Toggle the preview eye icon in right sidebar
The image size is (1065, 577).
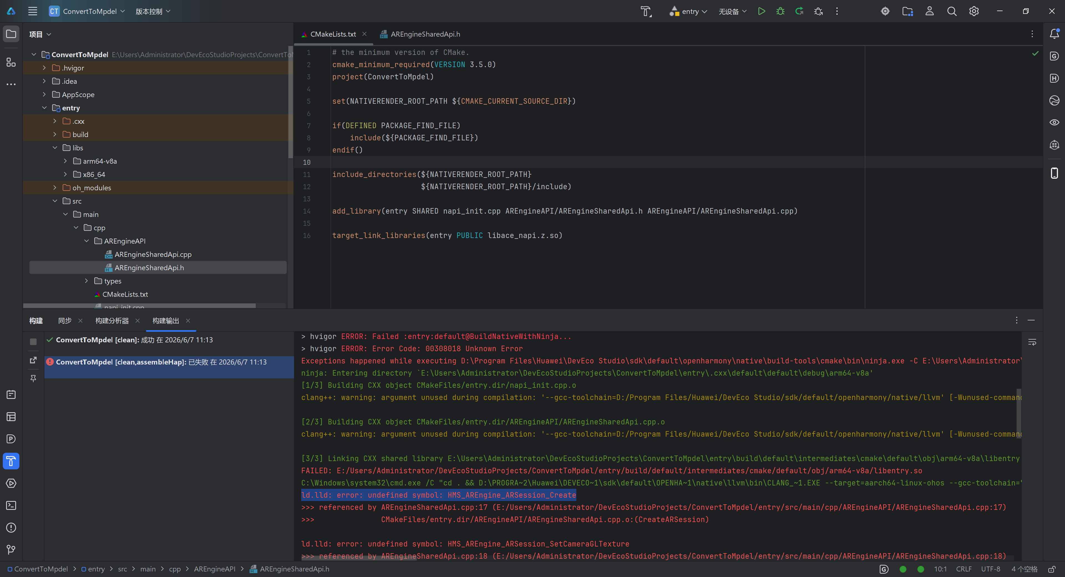[x=1054, y=122]
